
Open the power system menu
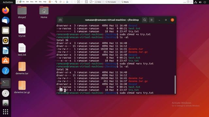coord(205,2)
